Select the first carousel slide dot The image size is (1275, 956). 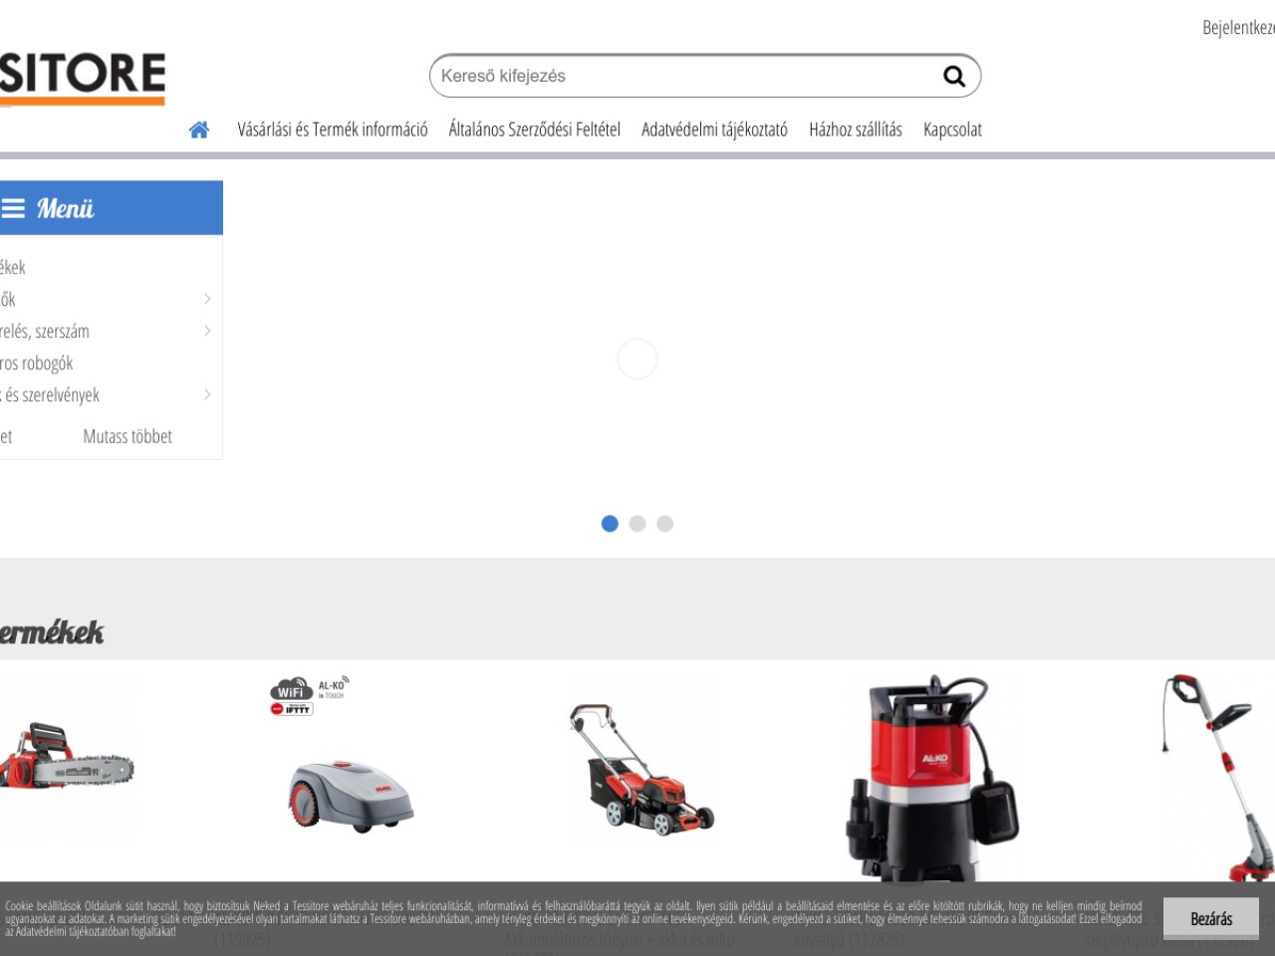[610, 524]
